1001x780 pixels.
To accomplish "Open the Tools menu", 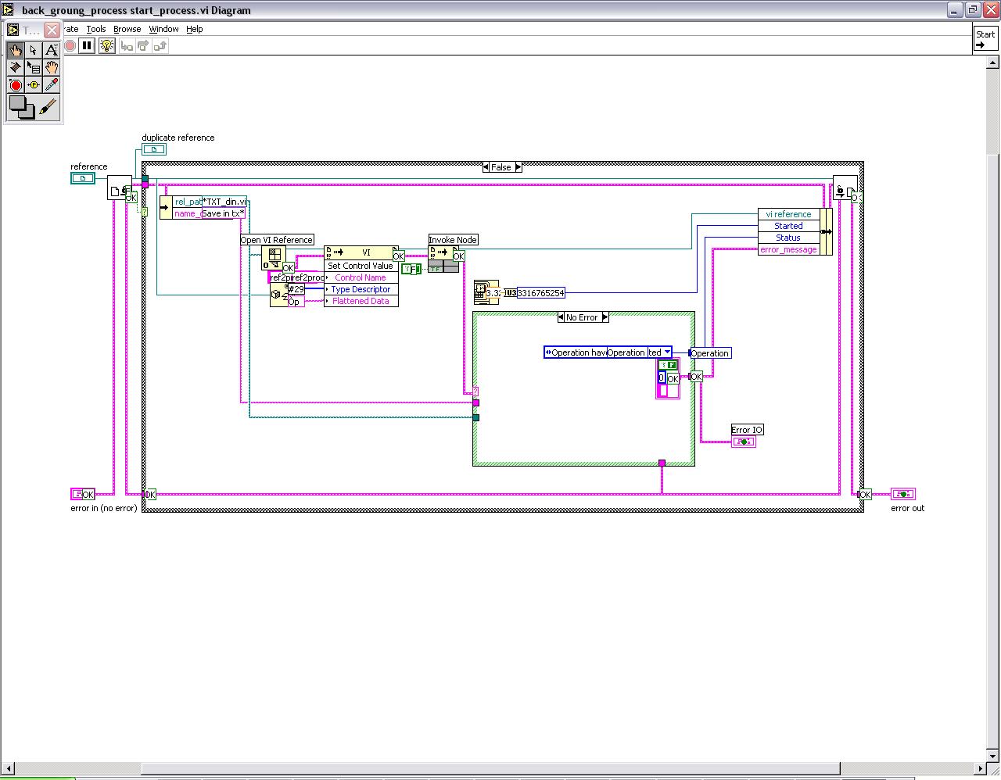I will click(96, 29).
